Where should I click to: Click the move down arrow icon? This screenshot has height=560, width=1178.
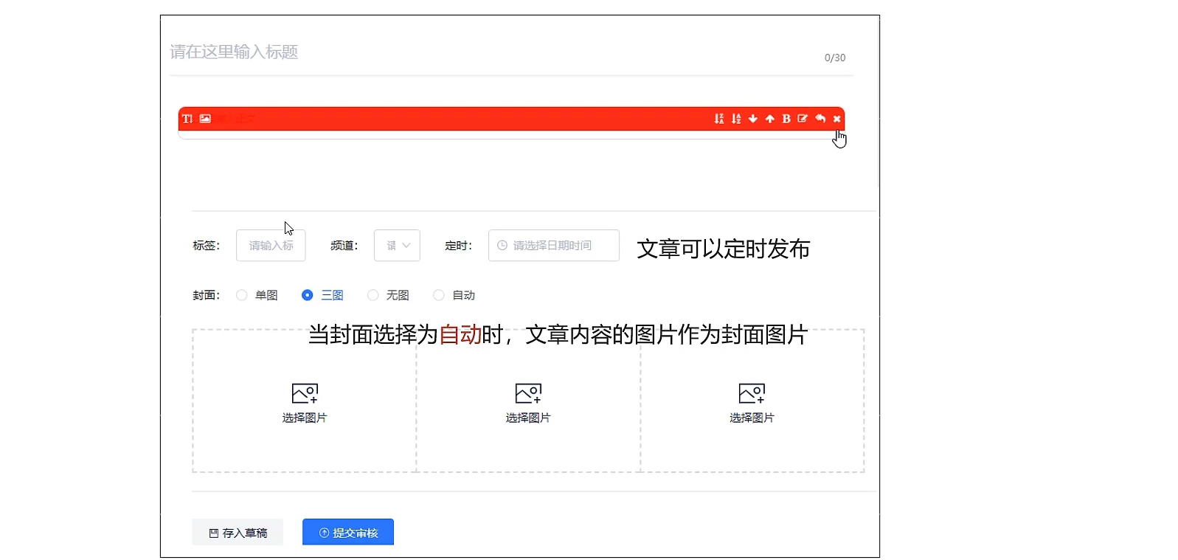coord(753,119)
